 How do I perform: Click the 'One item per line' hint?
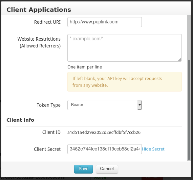(x=85, y=67)
